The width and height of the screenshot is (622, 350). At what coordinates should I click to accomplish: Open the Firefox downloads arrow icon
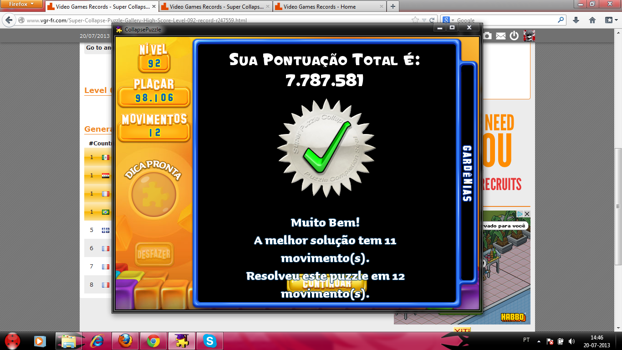tap(576, 20)
